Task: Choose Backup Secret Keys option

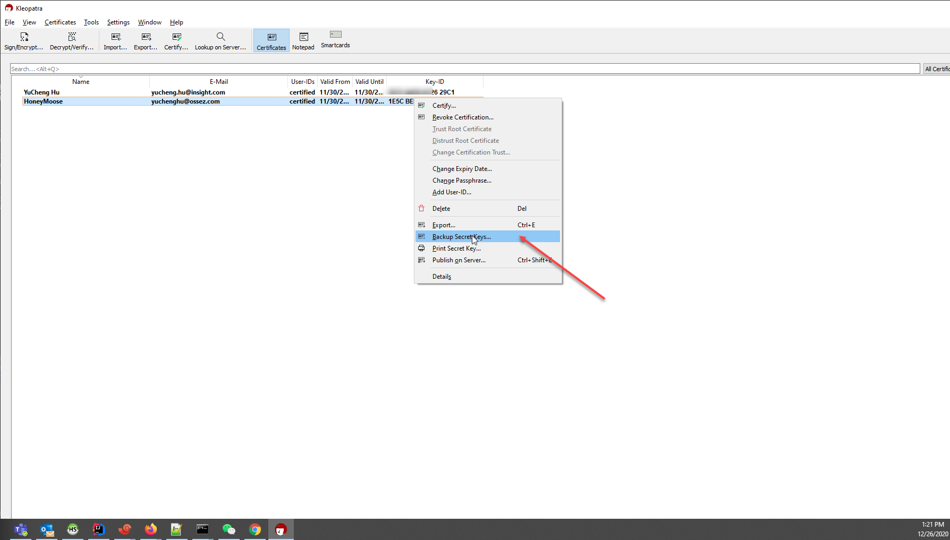Action: tap(487, 237)
